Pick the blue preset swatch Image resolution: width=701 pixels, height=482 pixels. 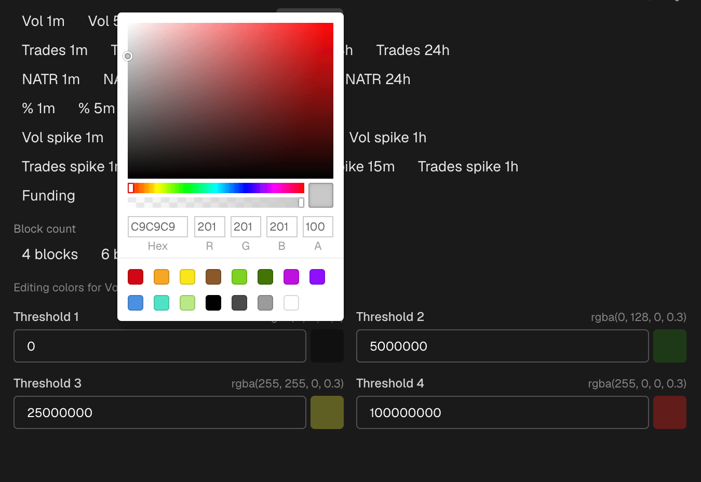point(136,303)
